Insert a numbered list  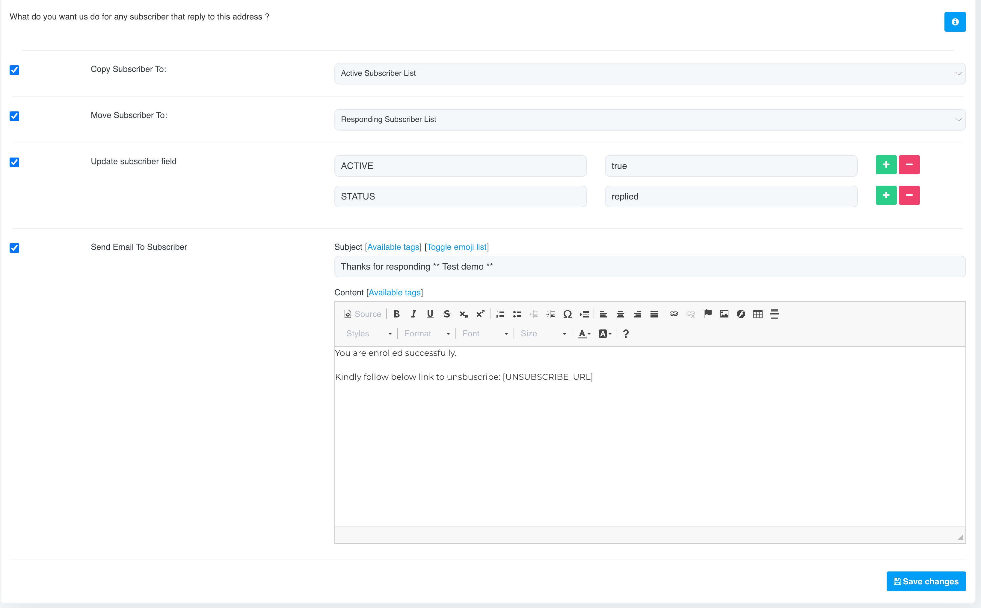[x=500, y=314]
